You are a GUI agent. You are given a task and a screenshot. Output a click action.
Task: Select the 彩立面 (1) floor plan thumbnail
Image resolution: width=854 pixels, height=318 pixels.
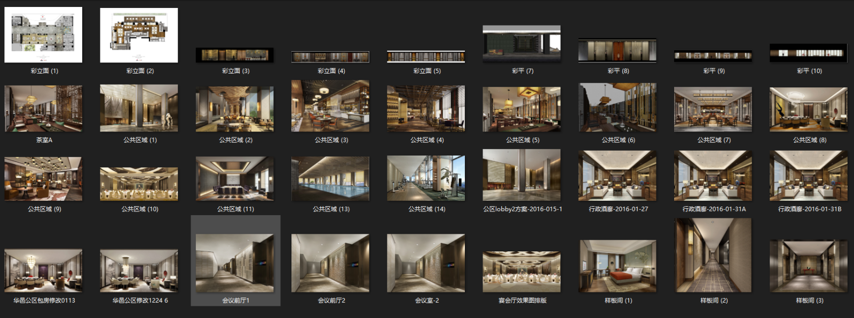tap(43, 35)
